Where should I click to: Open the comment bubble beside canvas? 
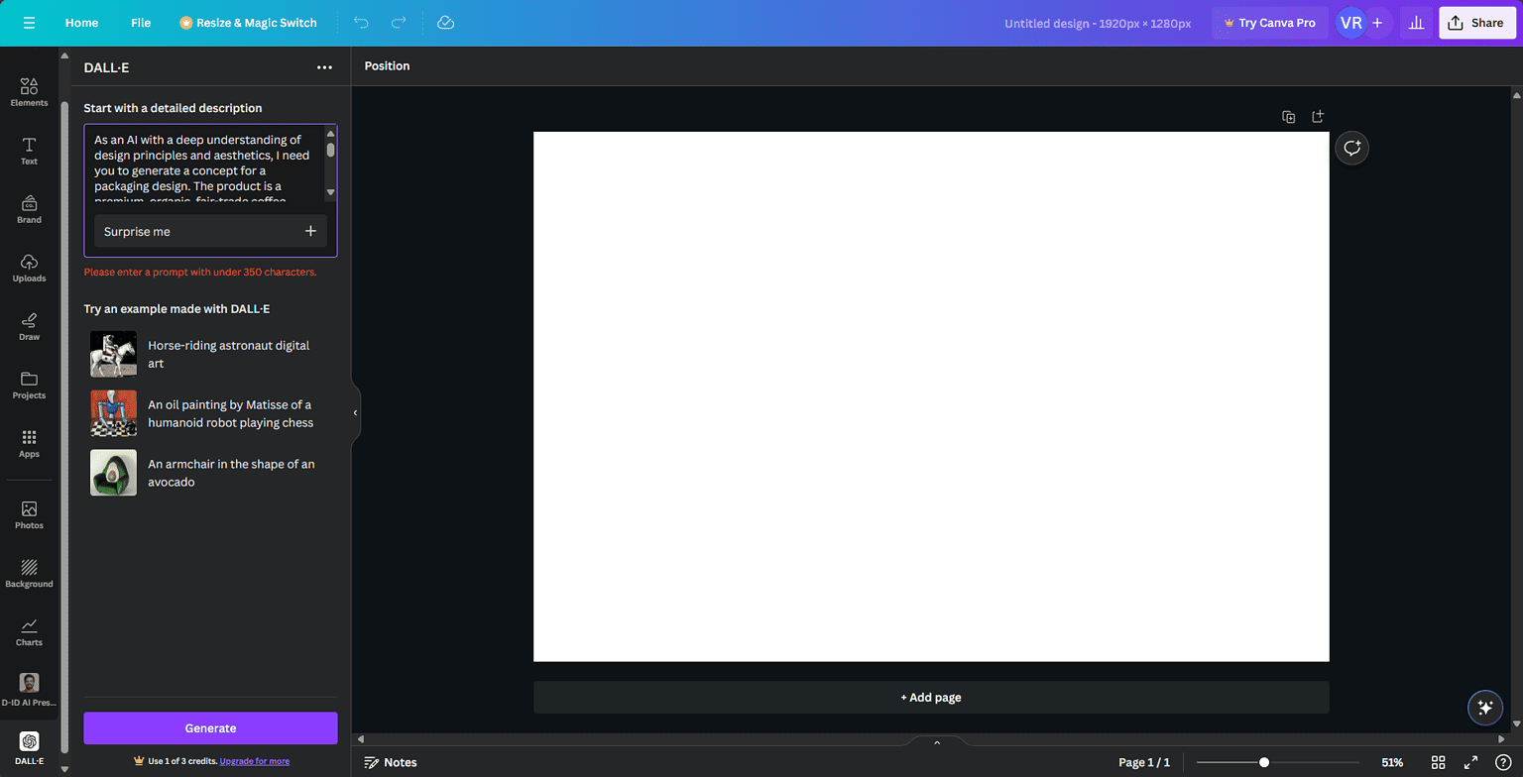pos(1351,149)
